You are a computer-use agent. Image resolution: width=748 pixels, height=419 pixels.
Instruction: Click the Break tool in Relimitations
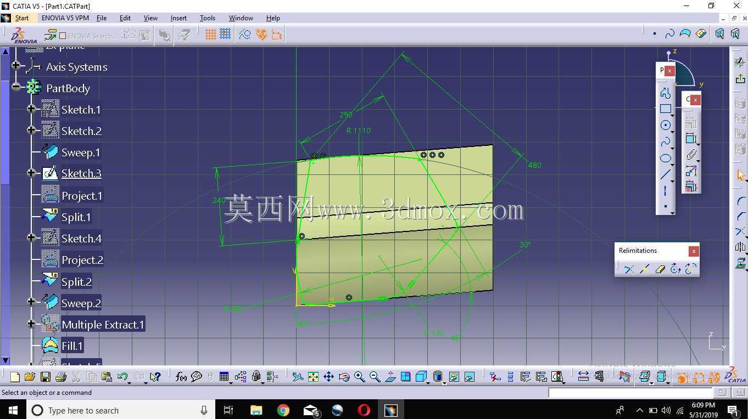[644, 269]
